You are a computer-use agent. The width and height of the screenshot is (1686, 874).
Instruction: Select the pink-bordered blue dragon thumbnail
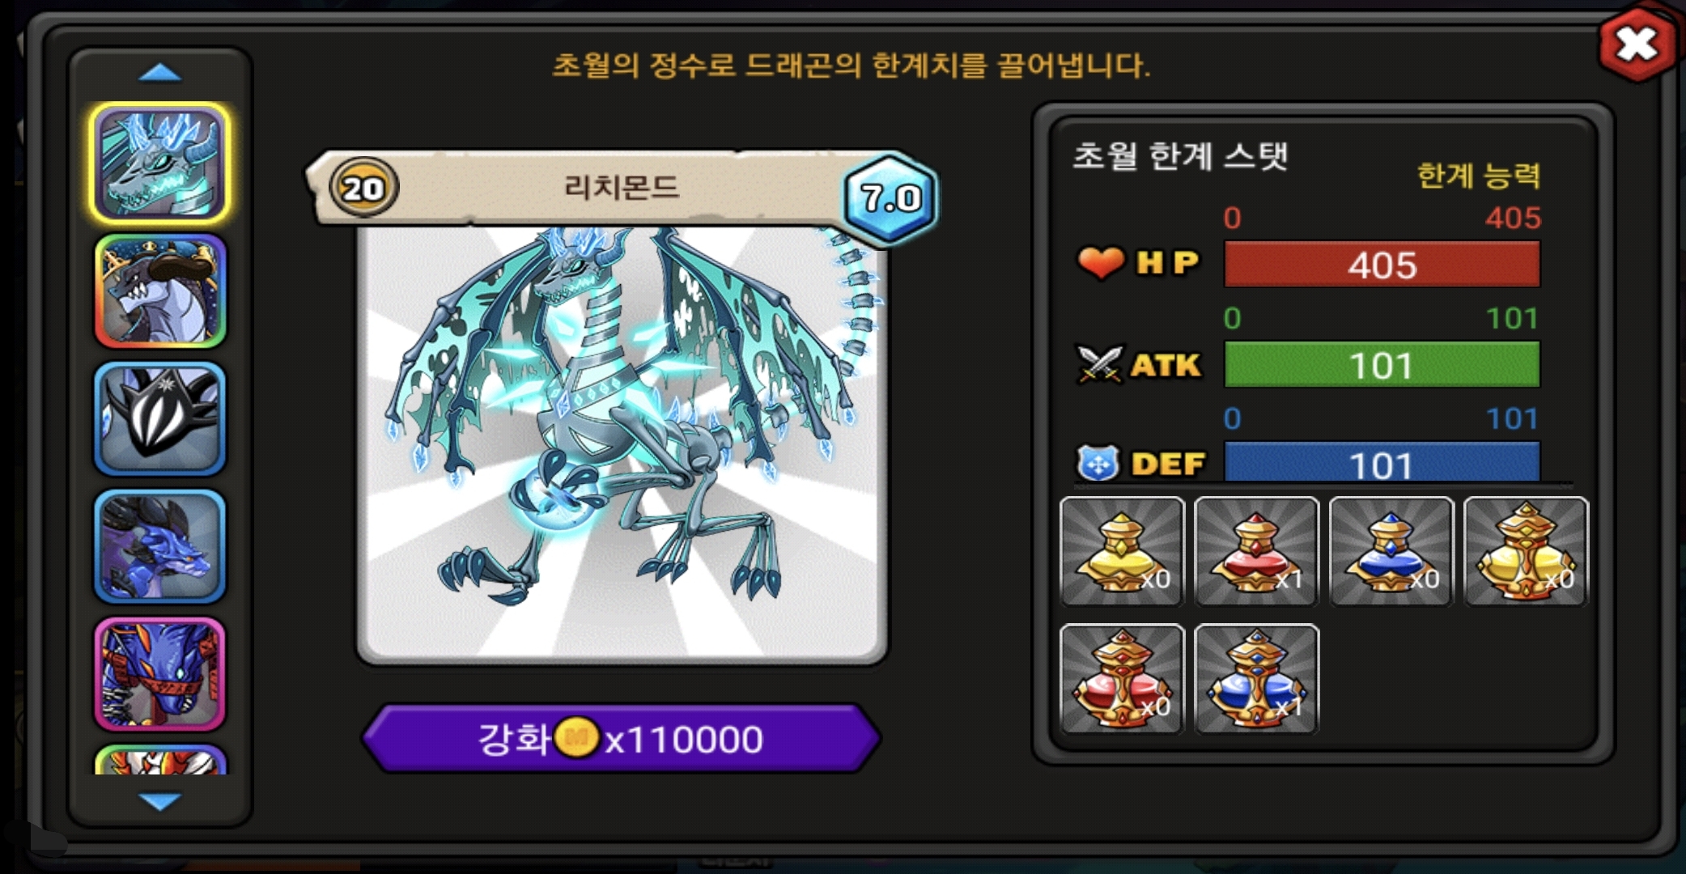pyautogui.click(x=160, y=674)
